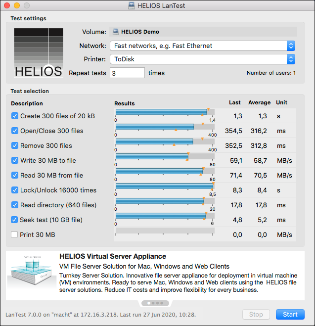Click the 4,8 last value
315x326 pixels.
[237, 220]
